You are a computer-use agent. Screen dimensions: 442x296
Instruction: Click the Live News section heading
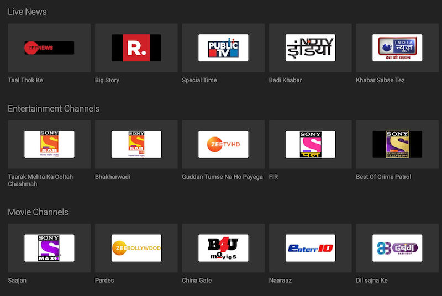(27, 12)
